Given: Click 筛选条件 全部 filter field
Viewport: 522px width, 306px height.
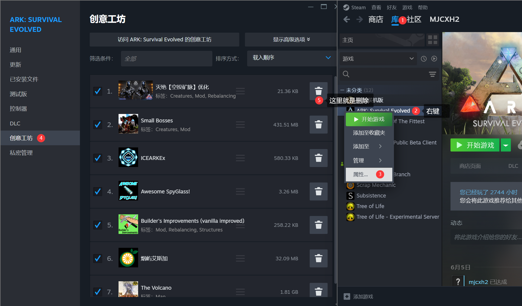Looking at the screenshot, I should pos(167,58).
